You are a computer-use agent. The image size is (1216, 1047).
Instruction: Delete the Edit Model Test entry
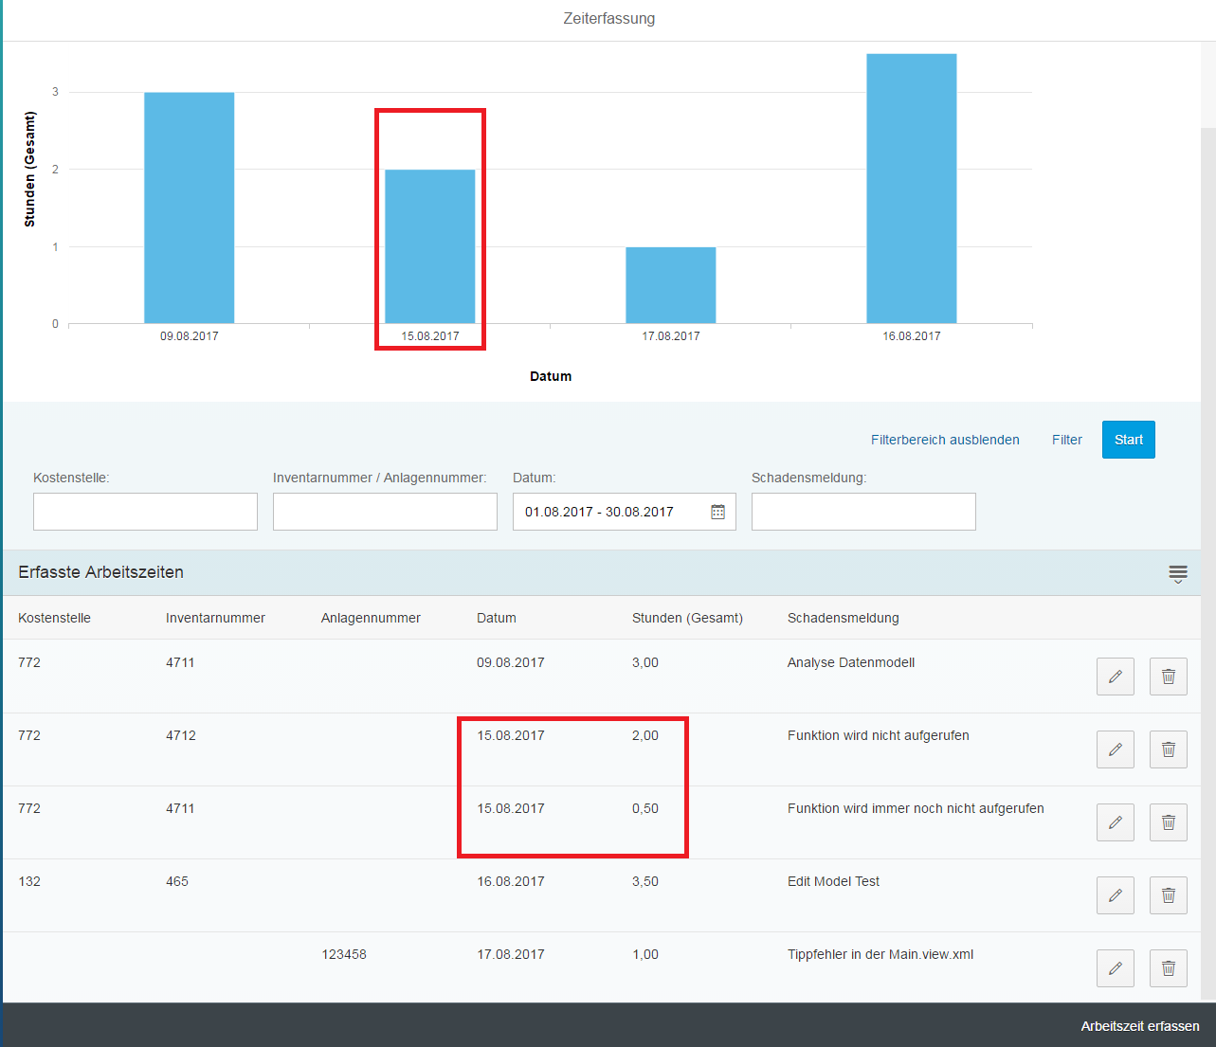point(1169,895)
